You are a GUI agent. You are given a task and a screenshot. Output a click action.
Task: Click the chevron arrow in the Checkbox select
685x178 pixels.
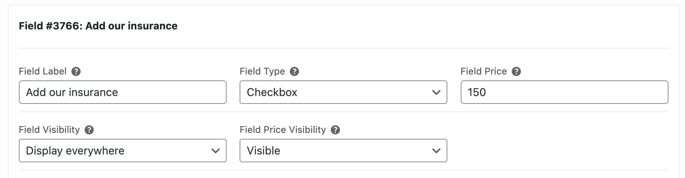[436, 93]
